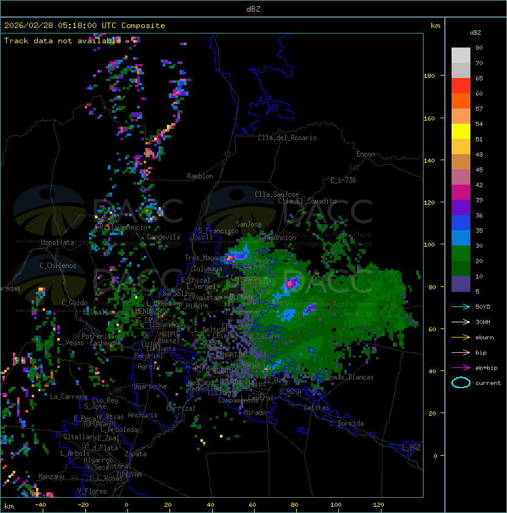Select the red 60–65 dBZ swatch
507x513 pixels.
click(x=461, y=85)
